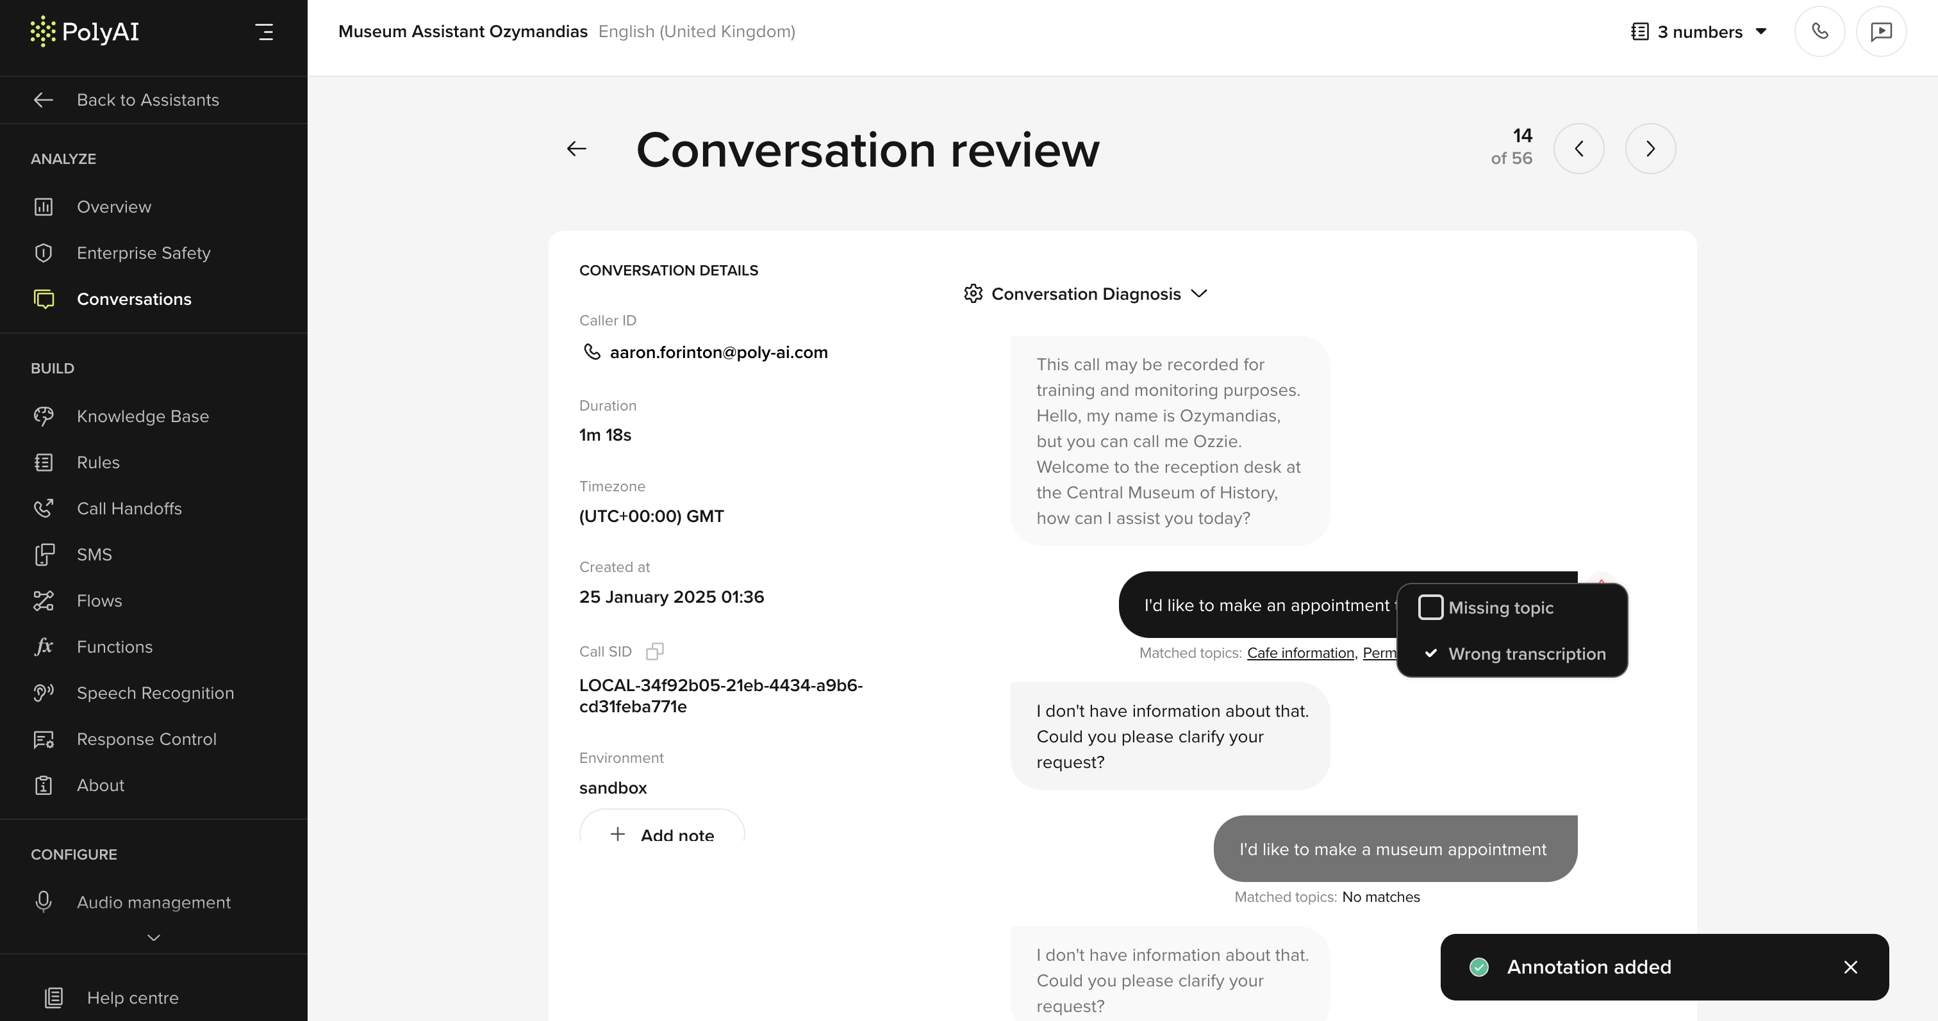Open Call Handoffs using its phone-arrow icon
Viewport: 1938px width, 1021px height.
point(44,508)
